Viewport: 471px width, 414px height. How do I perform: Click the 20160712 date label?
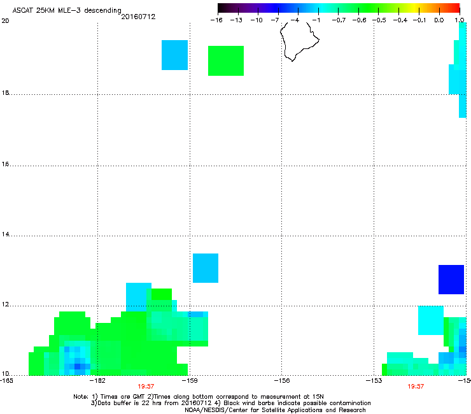coord(138,17)
